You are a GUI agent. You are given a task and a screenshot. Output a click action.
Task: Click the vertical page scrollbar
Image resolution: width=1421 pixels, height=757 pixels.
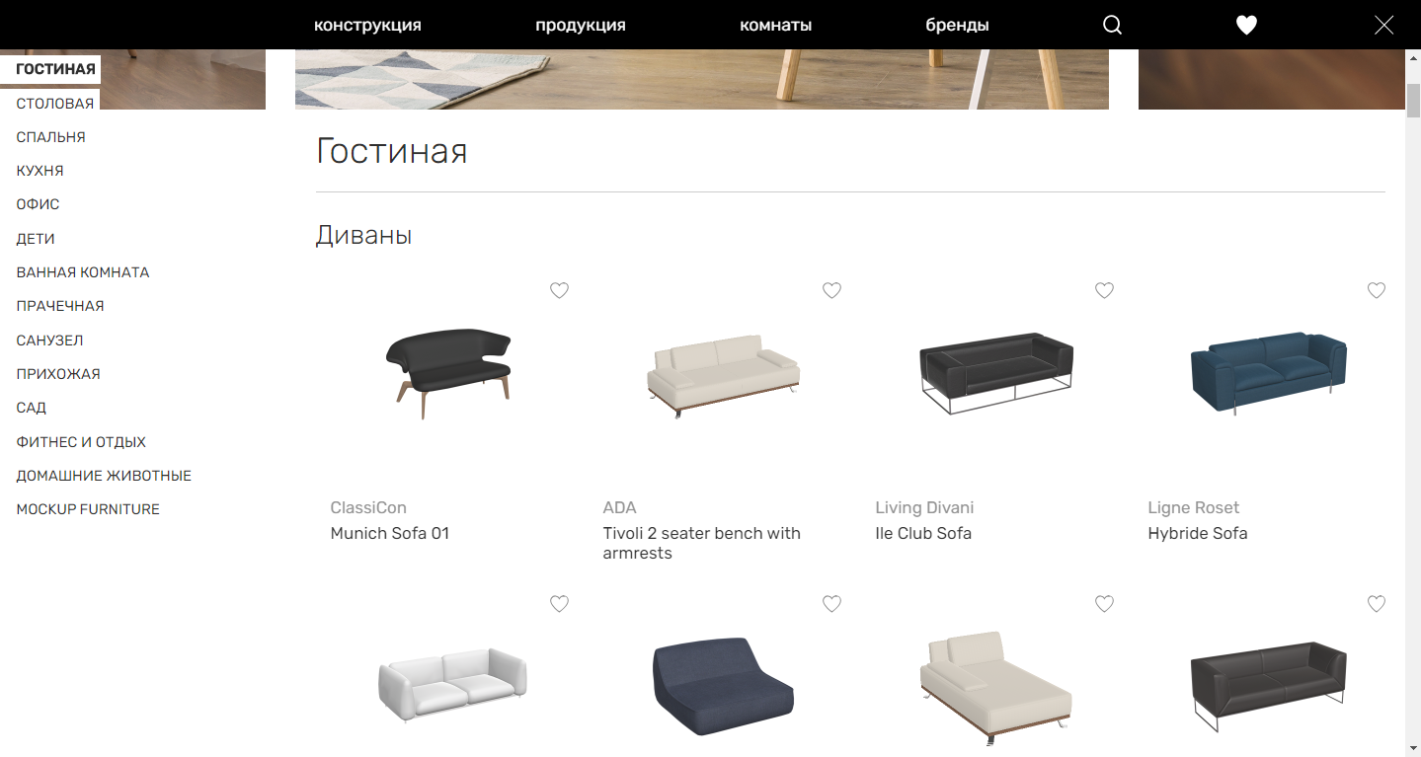[1413, 403]
